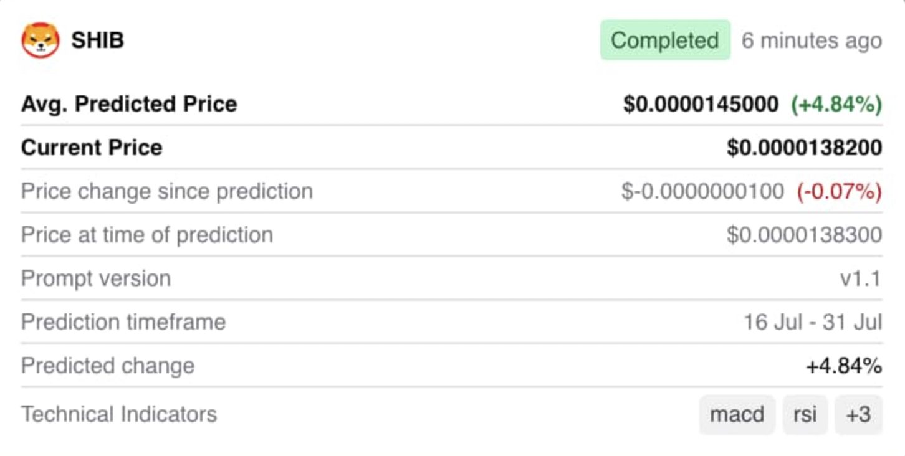Open the rsi indicator tag

pyautogui.click(x=805, y=414)
